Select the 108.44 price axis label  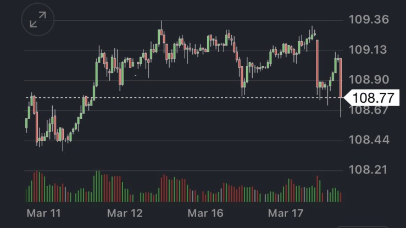(x=369, y=140)
